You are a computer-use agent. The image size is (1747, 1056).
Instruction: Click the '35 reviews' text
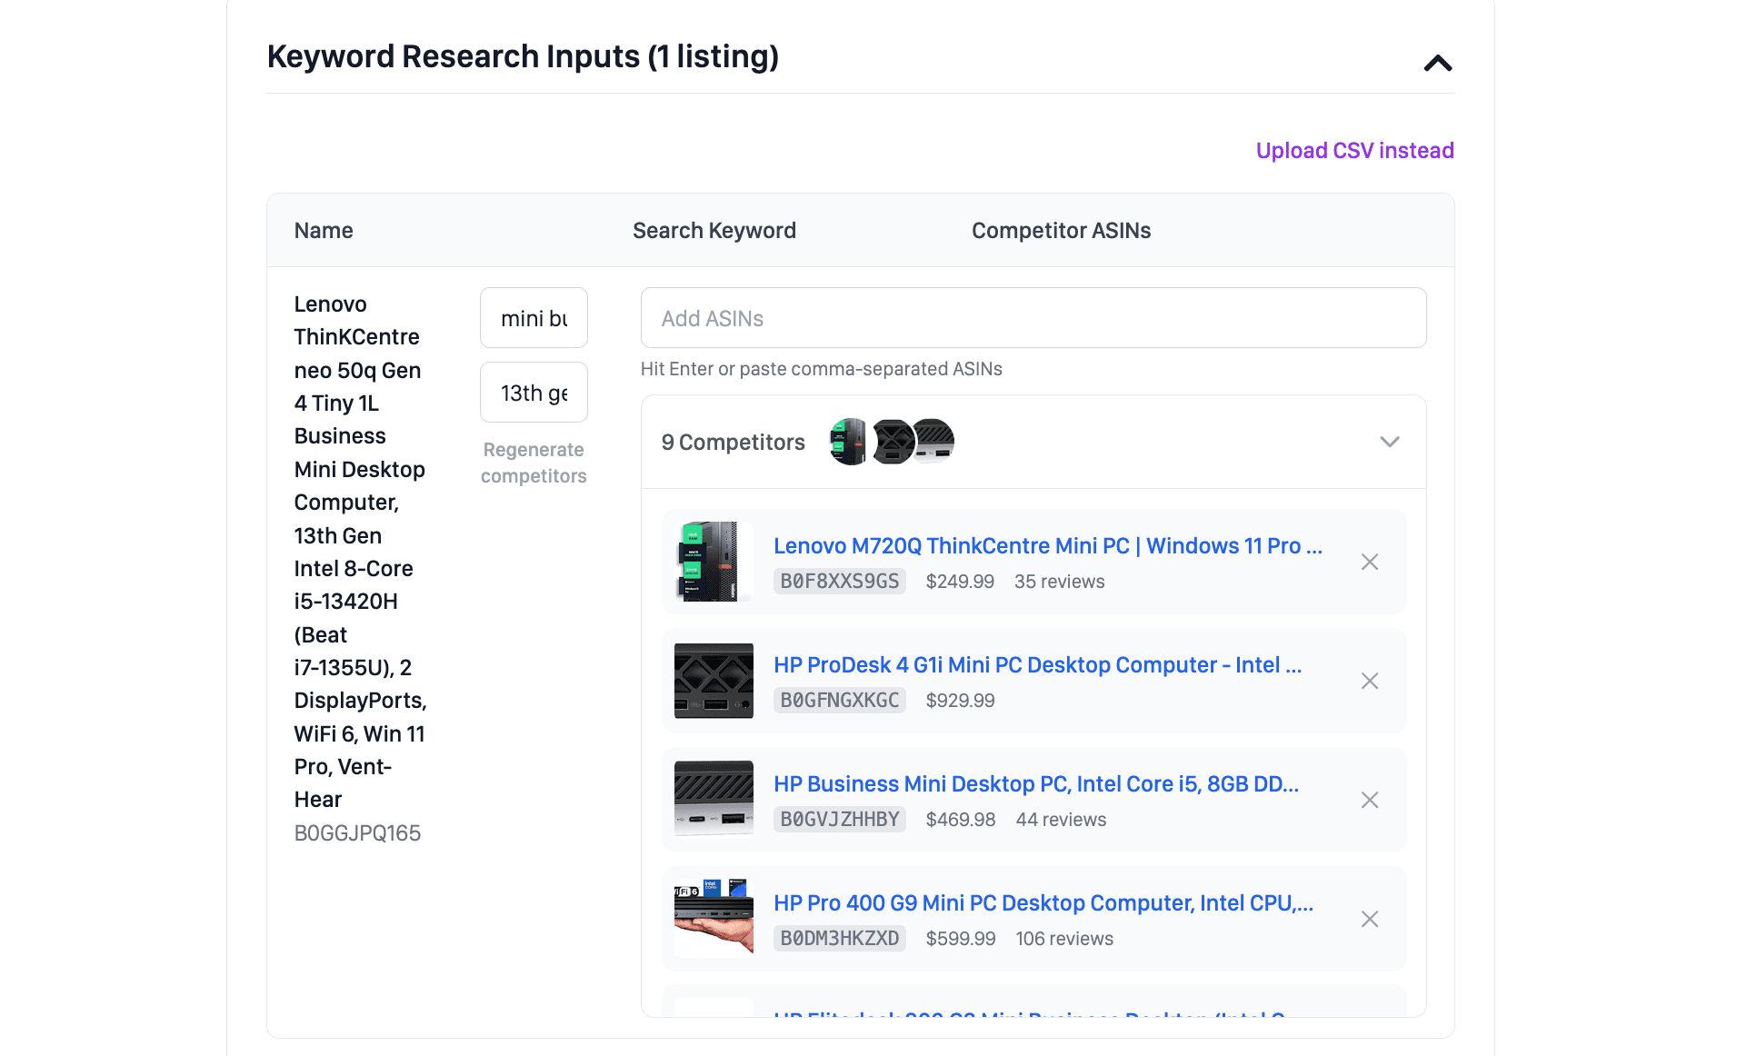coord(1059,582)
